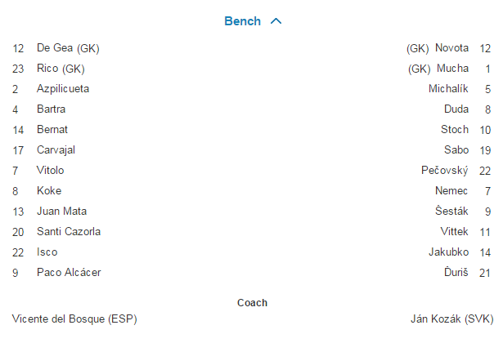Select Stoch in Slovakia bench
The height and width of the screenshot is (352, 503).
click(455, 130)
